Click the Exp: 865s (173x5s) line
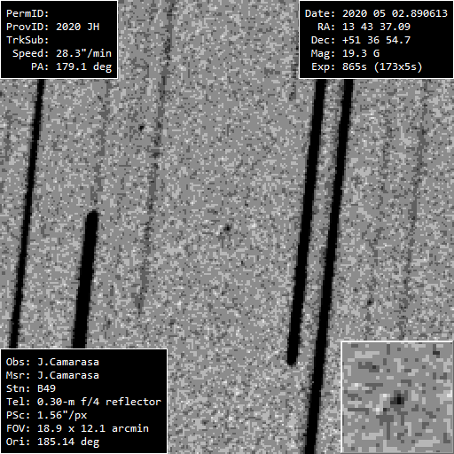This screenshot has width=454, height=454. coord(367,67)
